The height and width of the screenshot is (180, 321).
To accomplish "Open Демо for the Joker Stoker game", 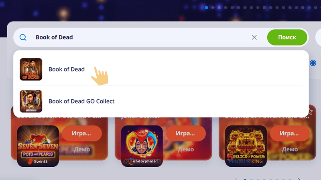I will tap(186, 149).
